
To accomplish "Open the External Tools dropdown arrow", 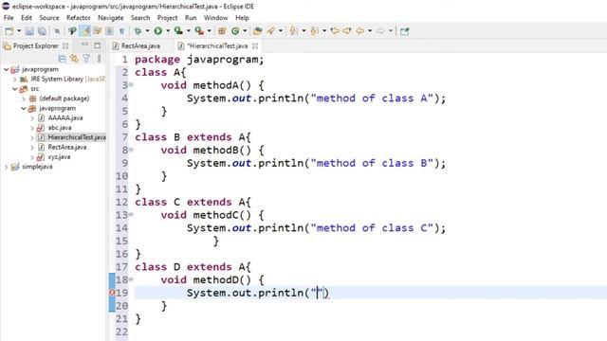I will point(209,31).
